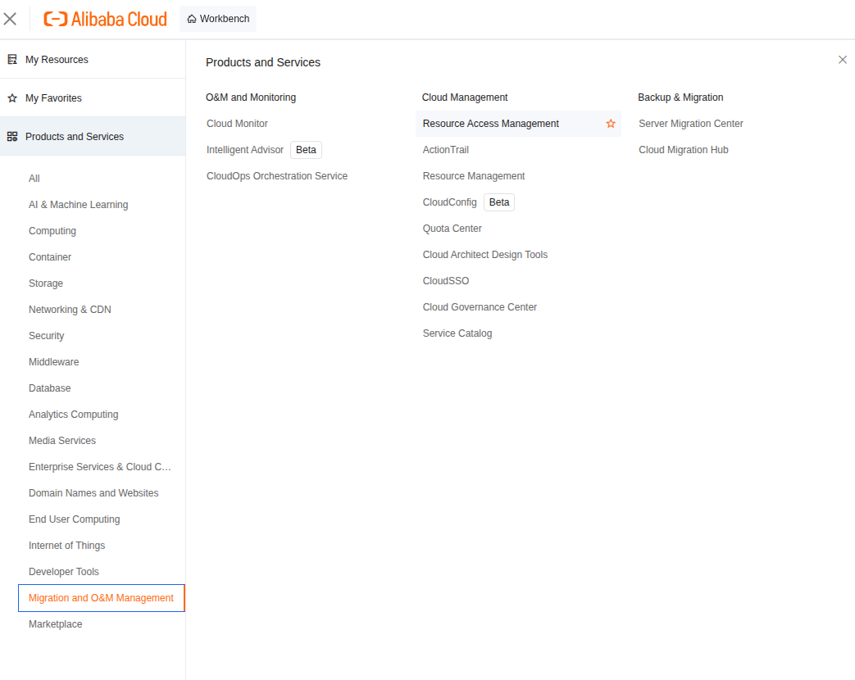Select End User Computing category
Image resolution: width=855 pixels, height=680 pixels.
[74, 519]
